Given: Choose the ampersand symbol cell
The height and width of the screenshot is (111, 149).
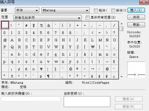Looking at the screenshot, I should tap(49, 25).
